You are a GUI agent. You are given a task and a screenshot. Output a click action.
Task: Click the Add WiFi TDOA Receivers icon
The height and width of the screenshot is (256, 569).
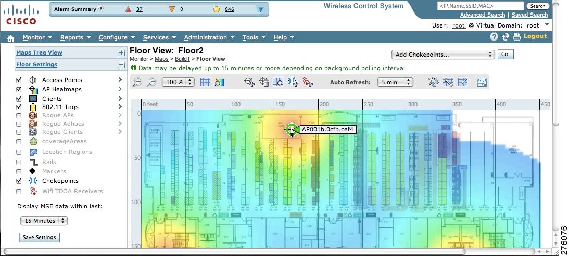[x=308, y=82]
